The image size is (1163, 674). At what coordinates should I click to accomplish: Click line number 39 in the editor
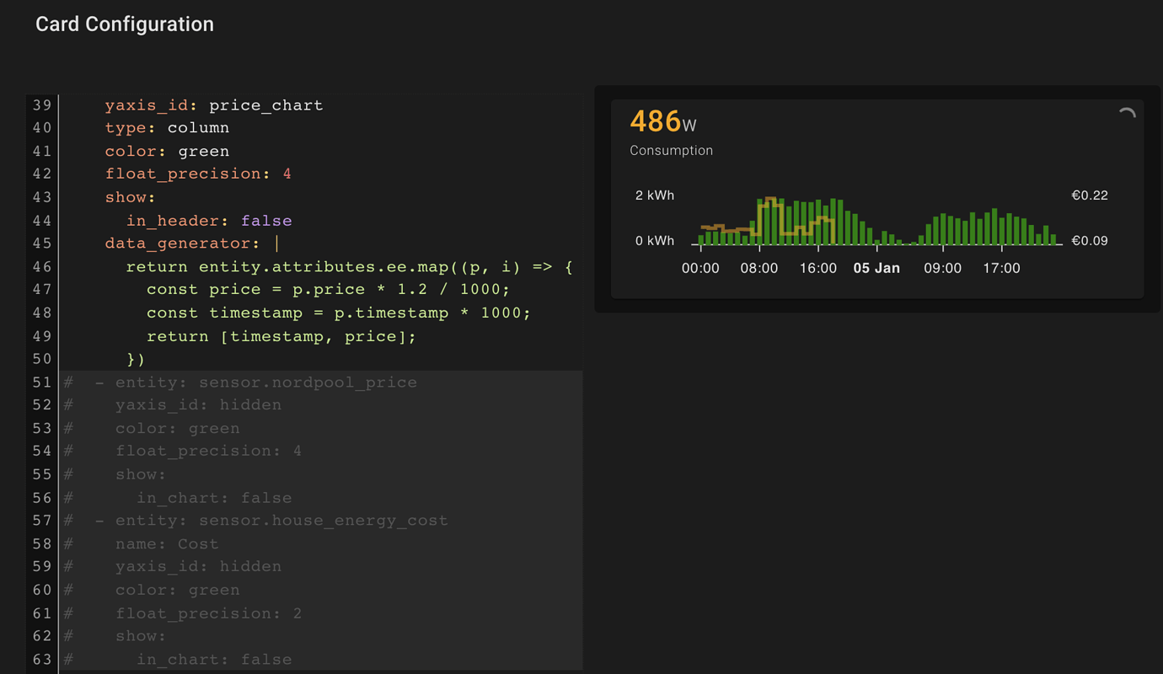[x=42, y=104]
